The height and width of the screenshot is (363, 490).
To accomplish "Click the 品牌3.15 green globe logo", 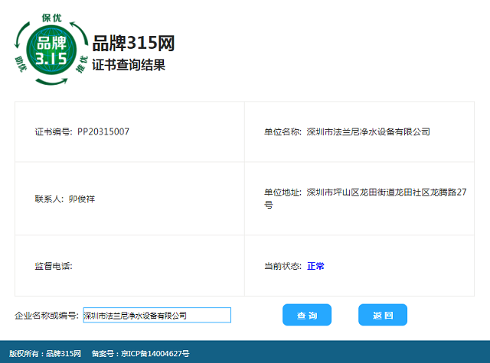I will pos(51,49).
